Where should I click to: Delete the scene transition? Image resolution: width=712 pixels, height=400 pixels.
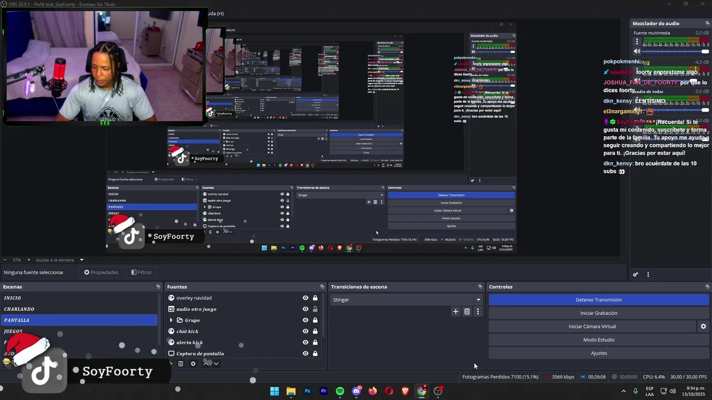point(467,312)
